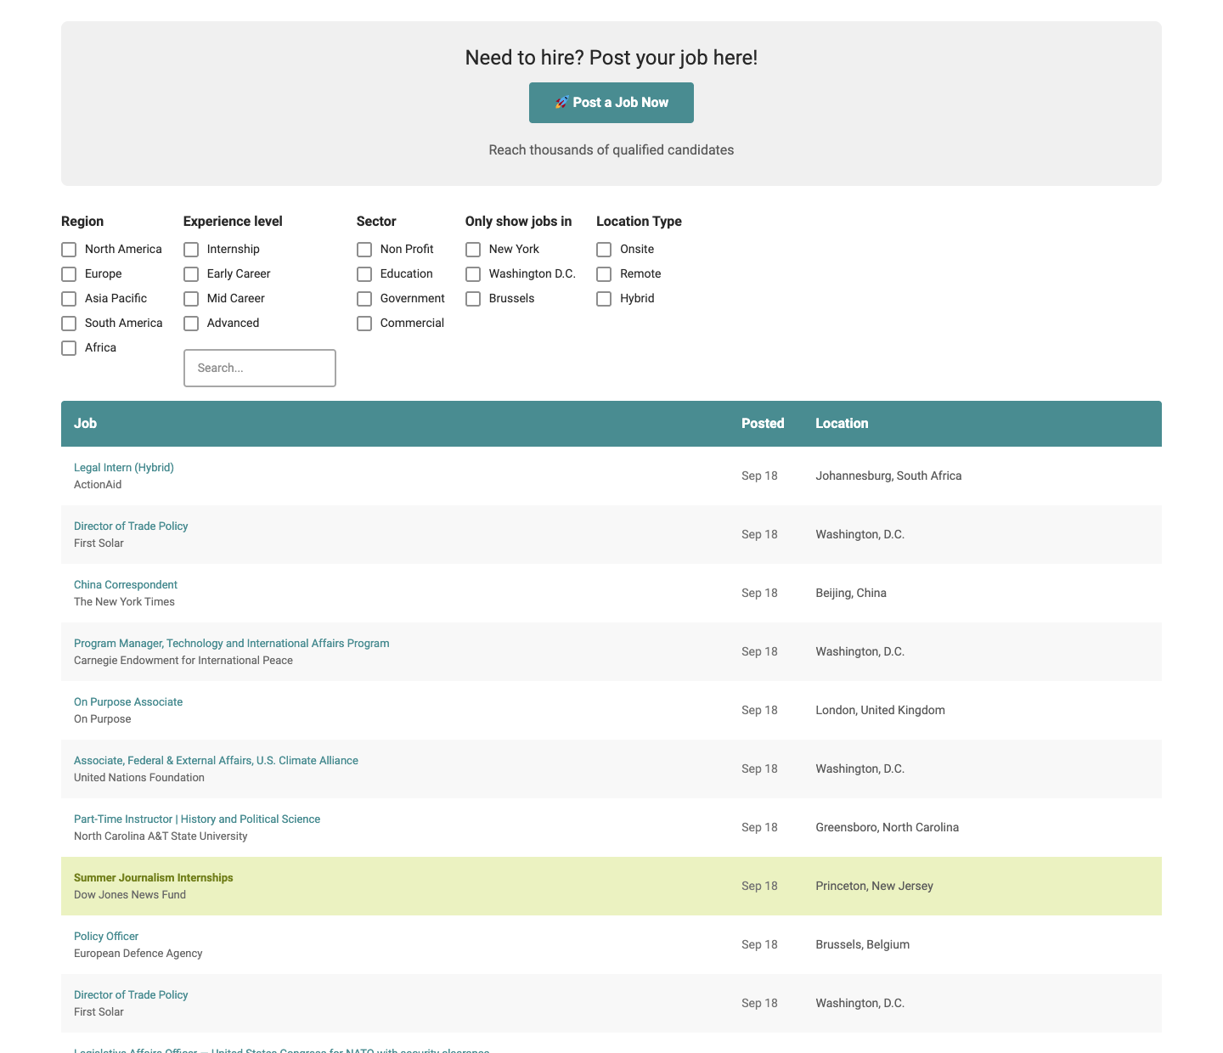Viewport: 1223px width, 1053px height.
Task: Click the Post a Job Now button
Action: pos(611,103)
